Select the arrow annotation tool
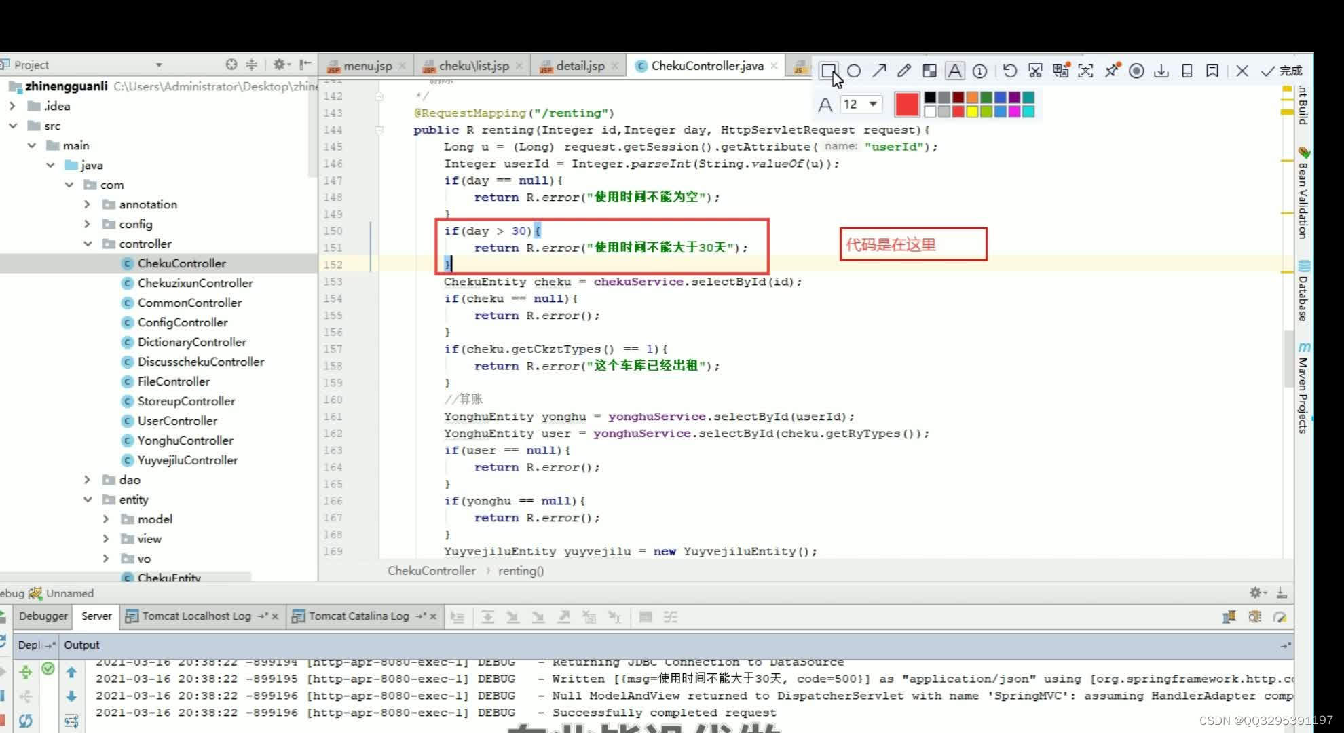 click(879, 71)
